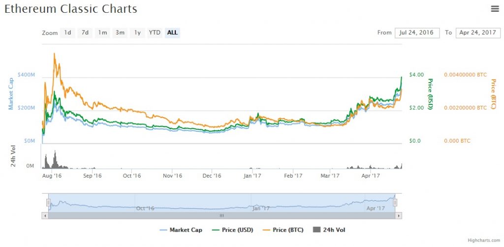Click the Nov '16 axis label
The width and height of the screenshot is (504, 247).
(172, 176)
